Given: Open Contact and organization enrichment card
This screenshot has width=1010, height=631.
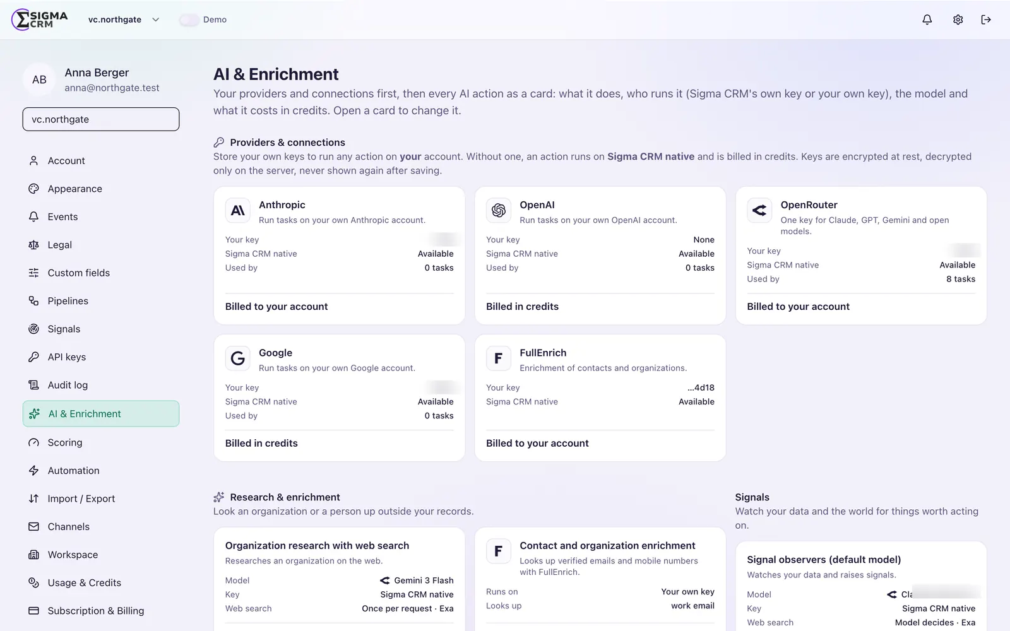Looking at the screenshot, I should pos(600,579).
